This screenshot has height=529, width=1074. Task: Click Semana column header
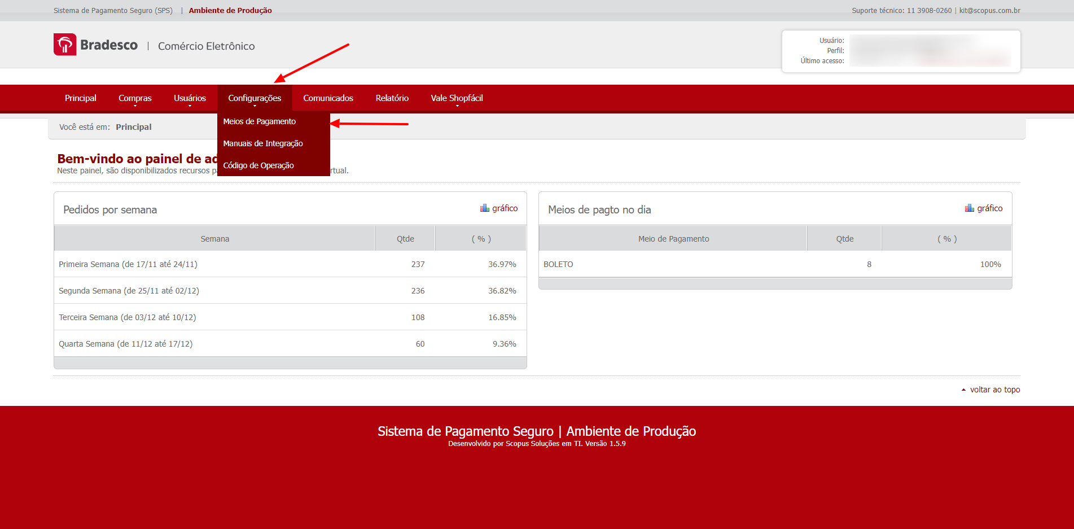pyautogui.click(x=214, y=239)
